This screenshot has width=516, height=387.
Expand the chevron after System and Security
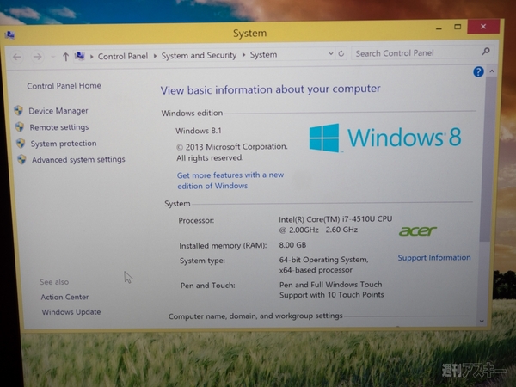tap(244, 55)
